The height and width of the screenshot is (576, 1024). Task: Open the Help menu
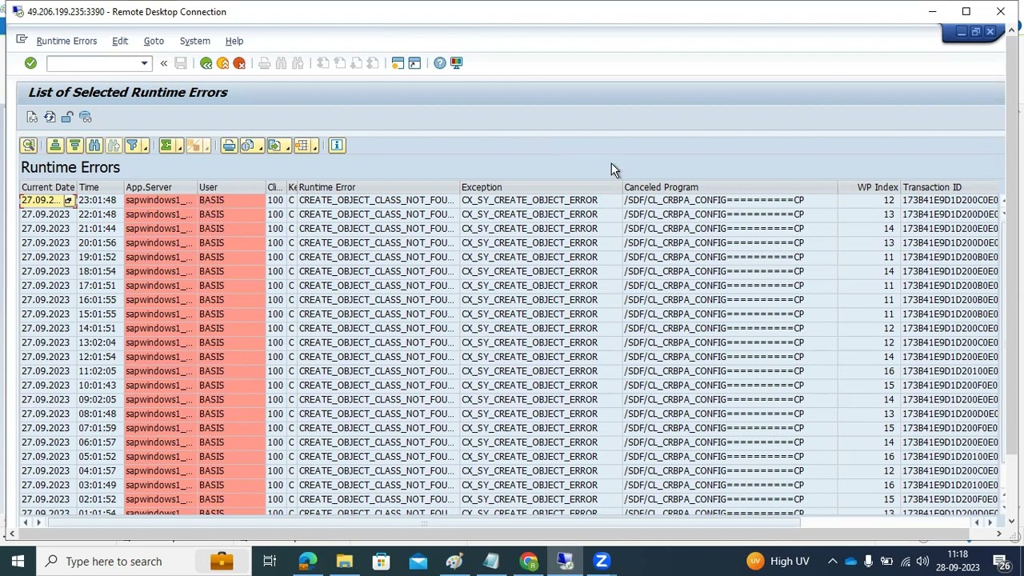click(x=234, y=41)
